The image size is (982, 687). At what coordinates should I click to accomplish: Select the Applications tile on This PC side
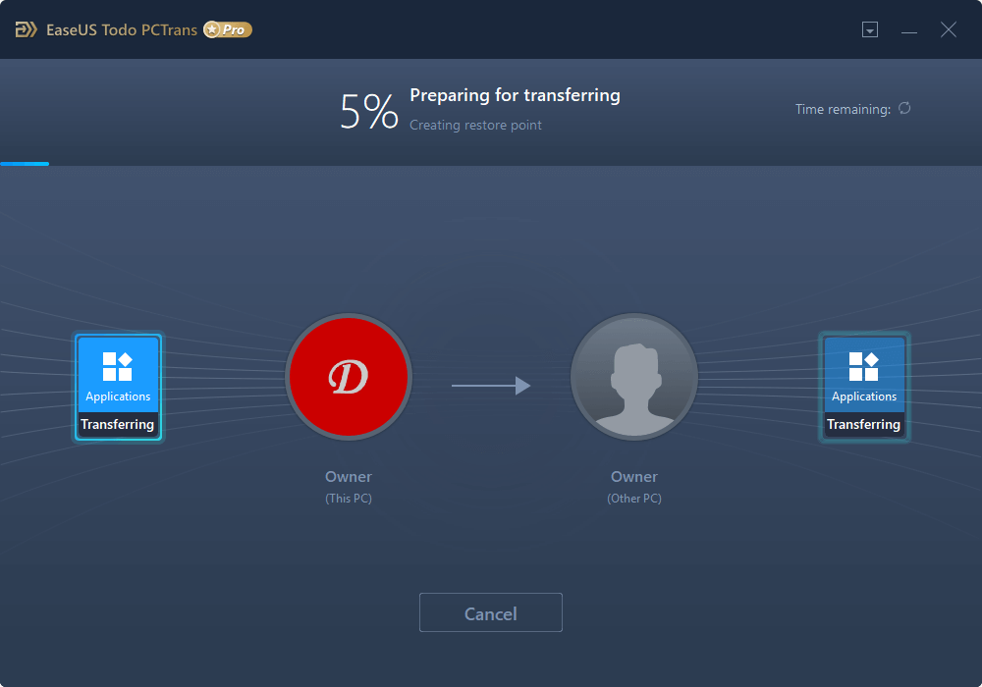pyautogui.click(x=118, y=388)
